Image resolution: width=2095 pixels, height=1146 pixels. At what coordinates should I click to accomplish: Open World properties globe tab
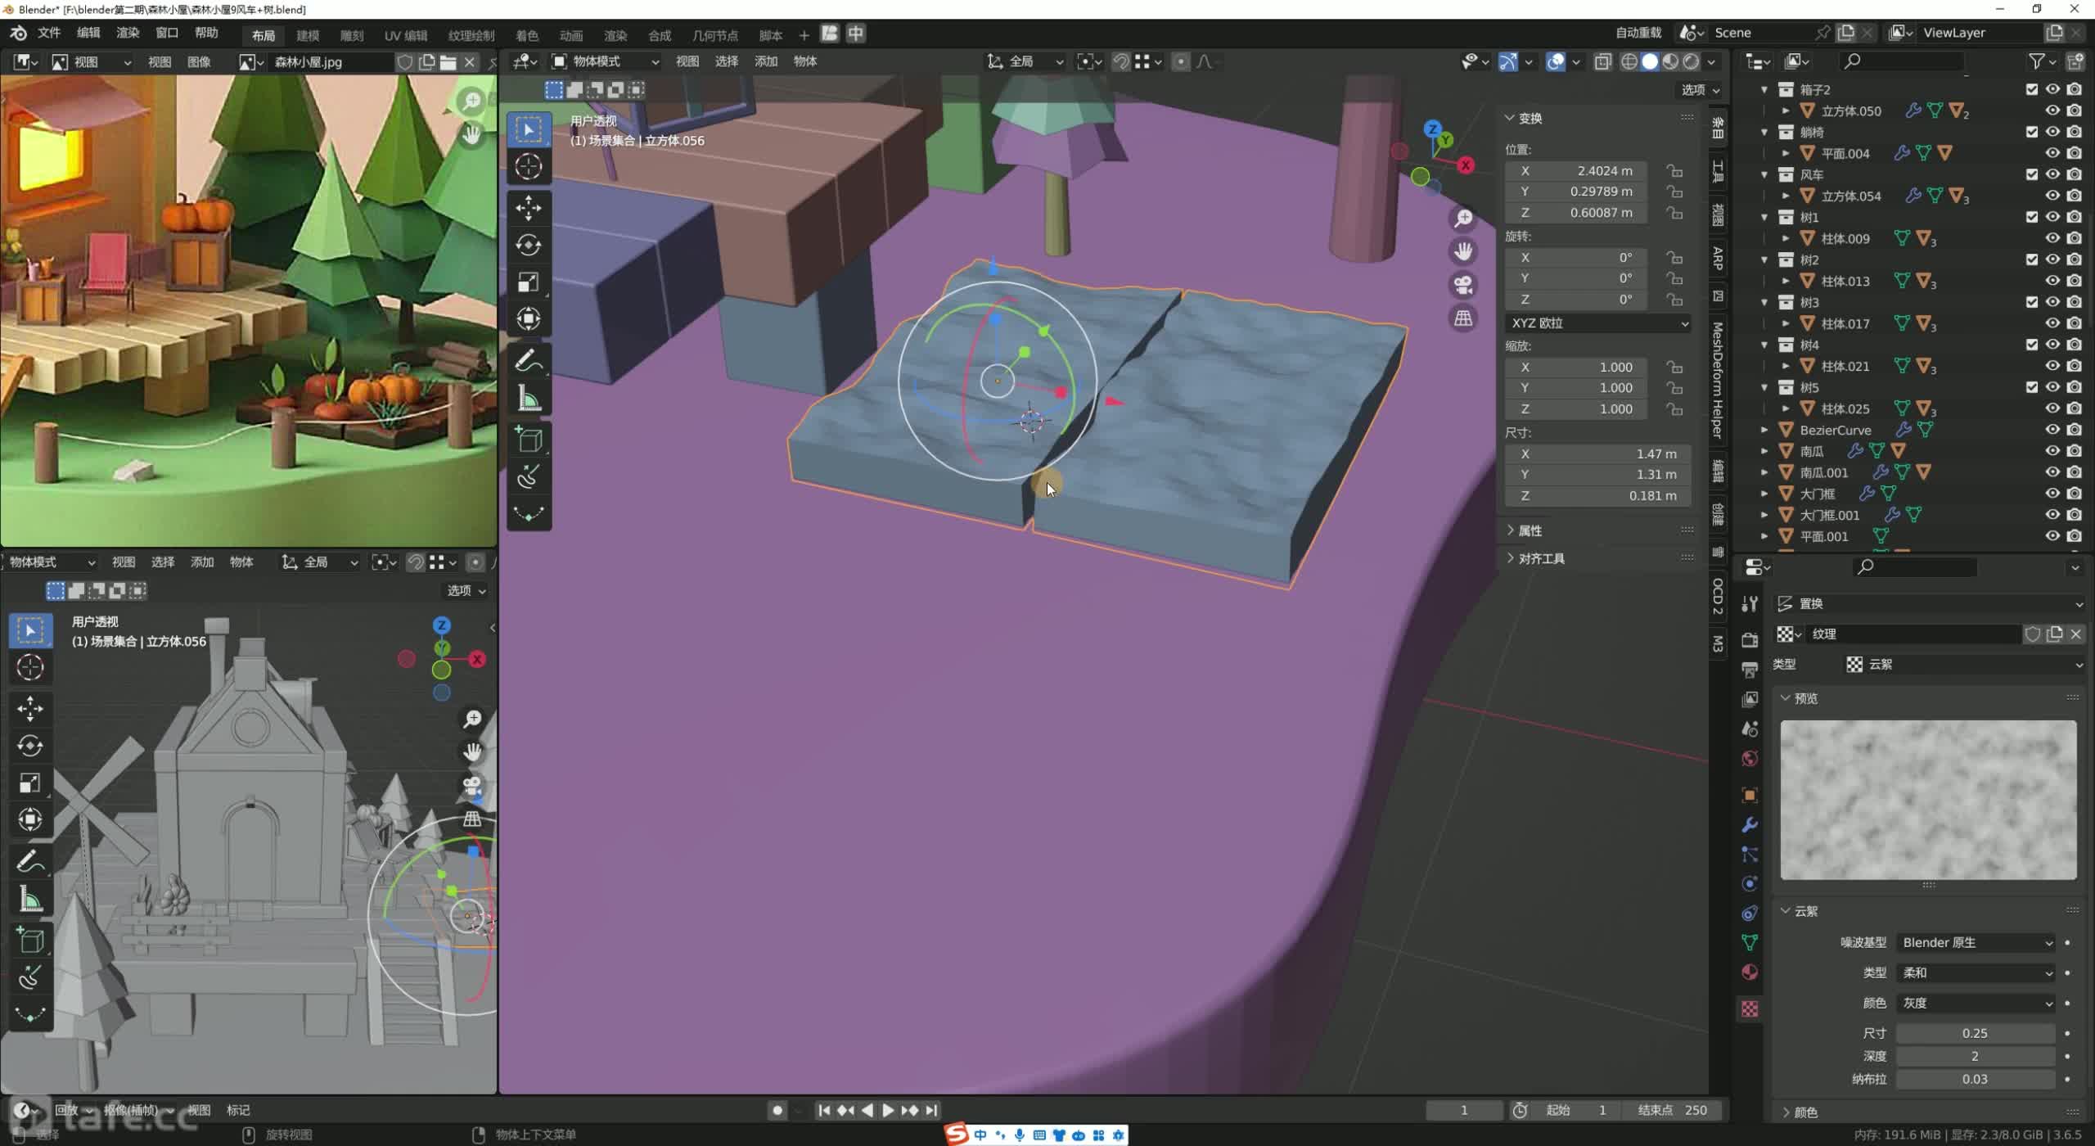[x=1750, y=758]
